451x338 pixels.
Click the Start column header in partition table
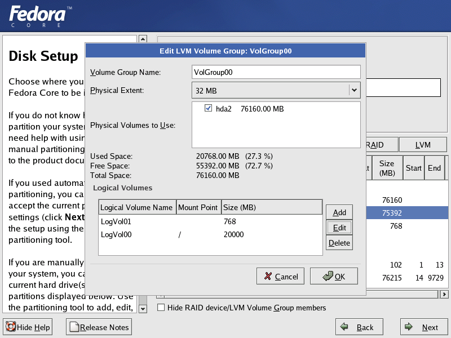[x=414, y=168]
